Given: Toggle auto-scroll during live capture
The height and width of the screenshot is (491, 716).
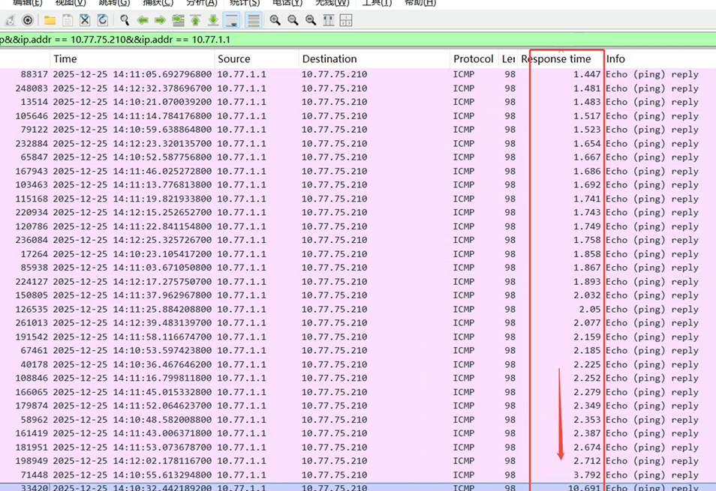Looking at the screenshot, I should pyautogui.click(x=233, y=20).
